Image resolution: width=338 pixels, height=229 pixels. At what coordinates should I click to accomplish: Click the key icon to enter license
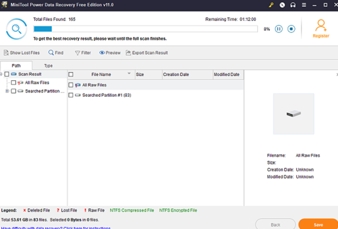(x=271, y=5)
